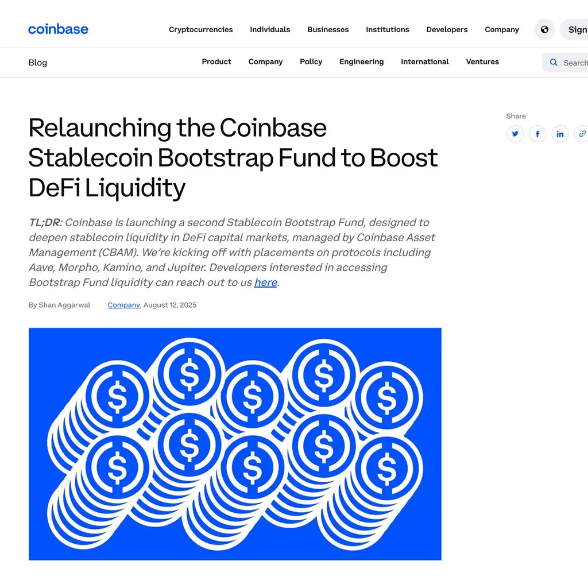Screen dimensions: 588x588
Task: Share the article on Facebook
Action: point(537,134)
